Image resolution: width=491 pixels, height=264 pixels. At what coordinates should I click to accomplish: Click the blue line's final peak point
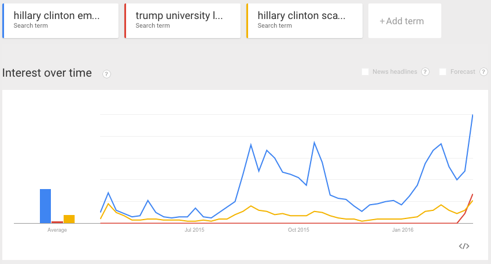coord(472,115)
